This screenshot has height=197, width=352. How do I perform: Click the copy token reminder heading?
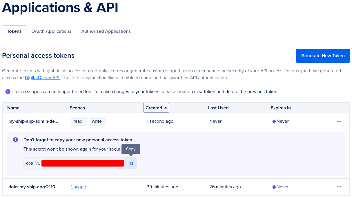pos(78,140)
